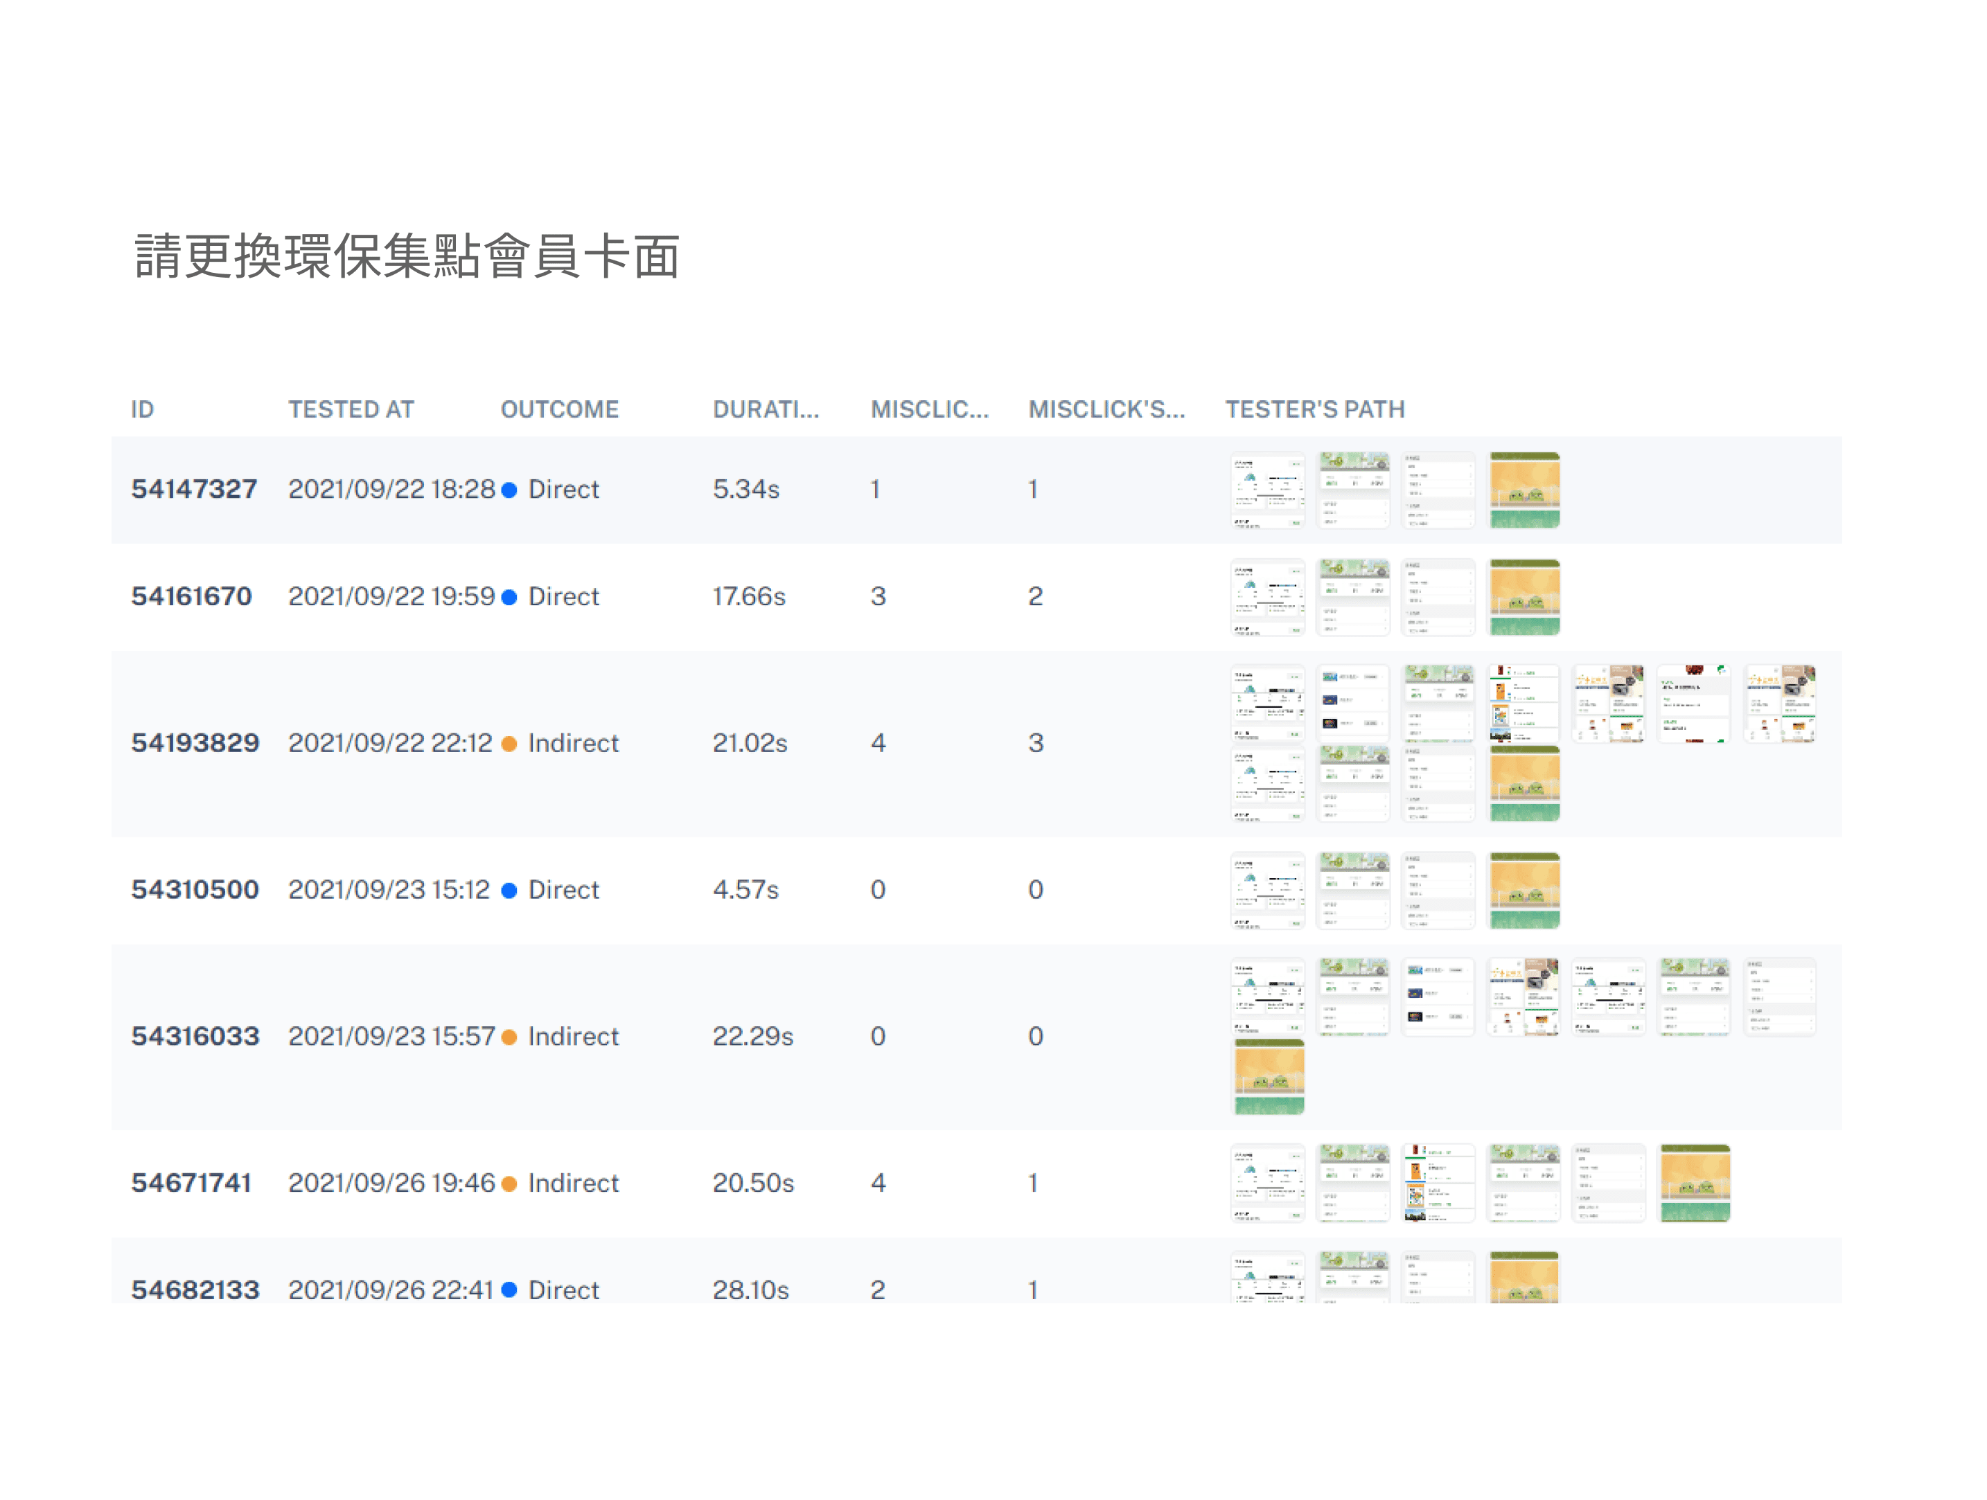Open orange card thumbnail in row 54161670
The image size is (1987, 1500).
[x=1524, y=597]
